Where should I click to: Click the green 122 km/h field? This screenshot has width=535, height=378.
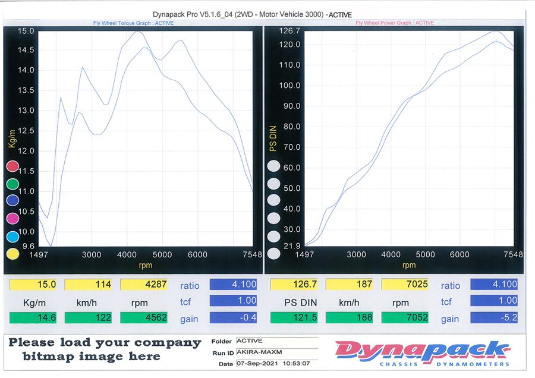(x=88, y=317)
